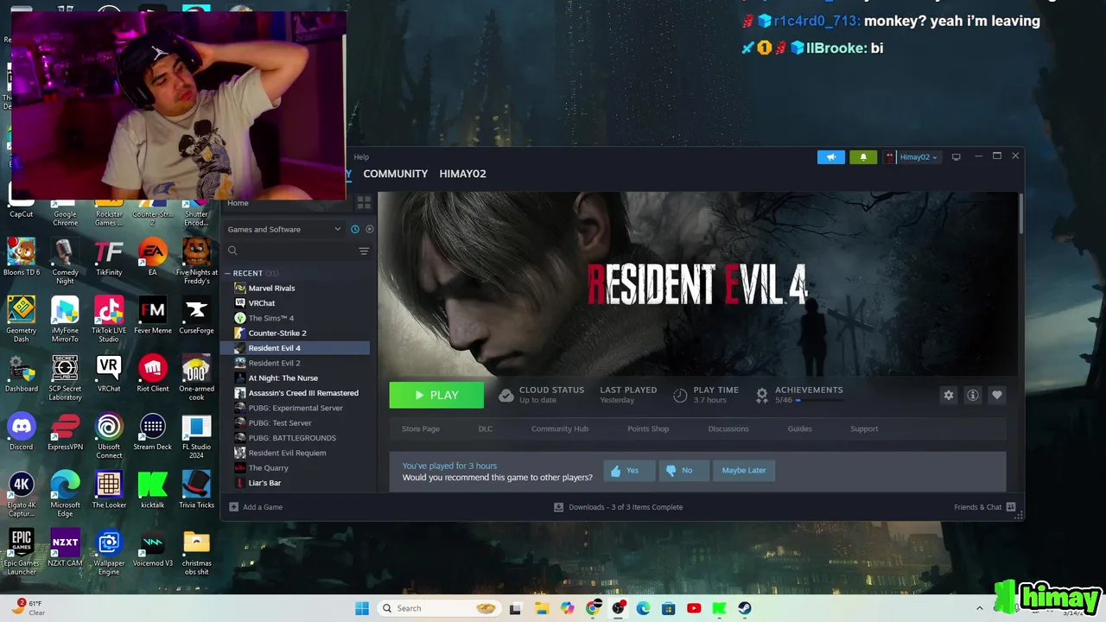1106x622 pixels.
Task: Open the library advanced filter options icon
Action: pyautogui.click(x=364, y=251)
